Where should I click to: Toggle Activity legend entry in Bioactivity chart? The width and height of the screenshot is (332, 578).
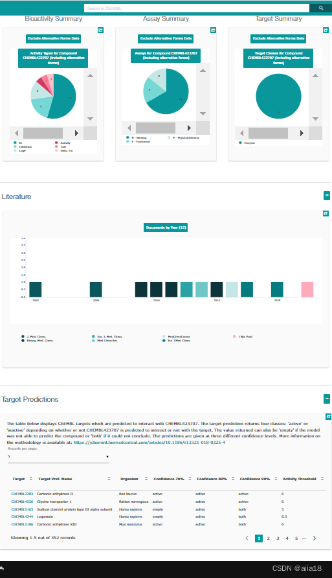63,143
